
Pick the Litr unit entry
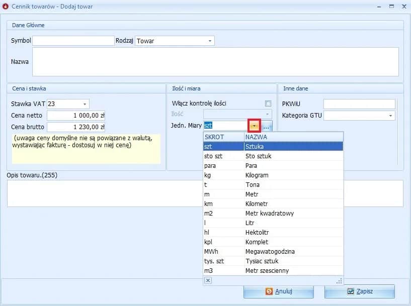coord(273,223)
